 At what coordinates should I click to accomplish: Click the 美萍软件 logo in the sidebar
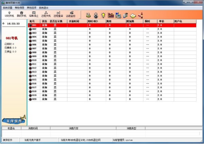tap(14, 120)
